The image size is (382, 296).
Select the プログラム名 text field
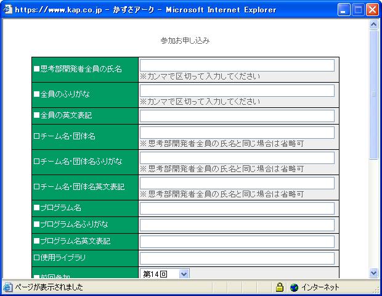(x=237, y=208)
